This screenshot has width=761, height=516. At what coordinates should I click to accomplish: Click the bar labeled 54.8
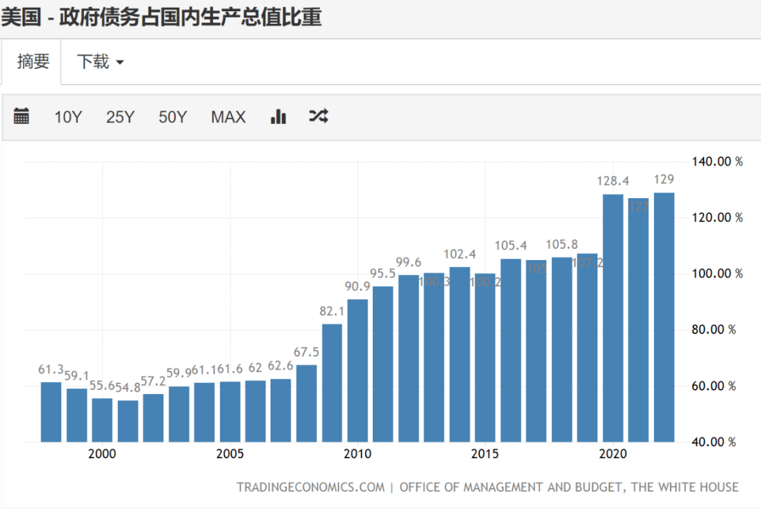point(128,421)
